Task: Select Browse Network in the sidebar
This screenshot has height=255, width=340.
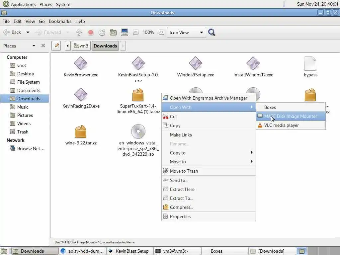Action: tap(25, 148)
